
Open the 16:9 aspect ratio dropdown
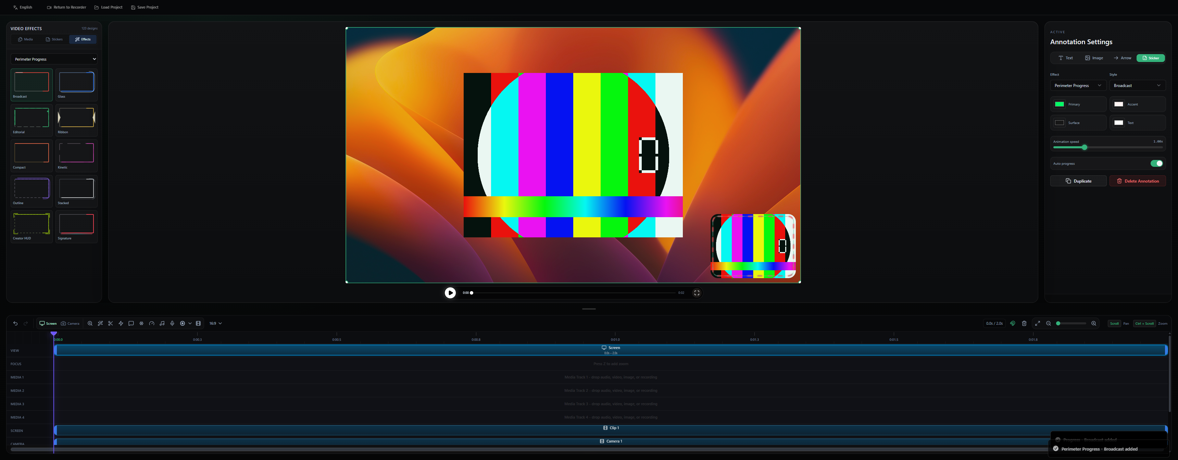pos(215,323)
